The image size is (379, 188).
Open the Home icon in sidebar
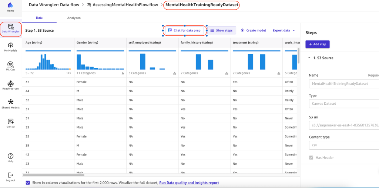(x=10, y=5)
